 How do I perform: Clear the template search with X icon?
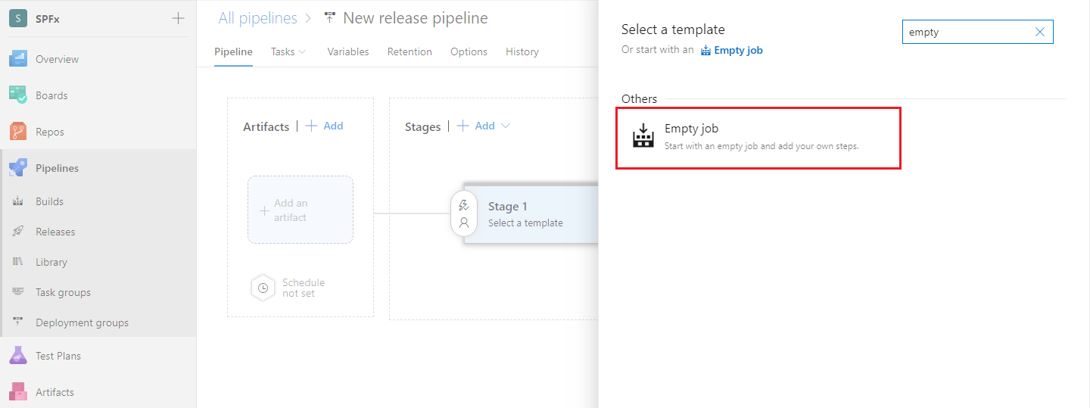click(x=1039, y=32)
